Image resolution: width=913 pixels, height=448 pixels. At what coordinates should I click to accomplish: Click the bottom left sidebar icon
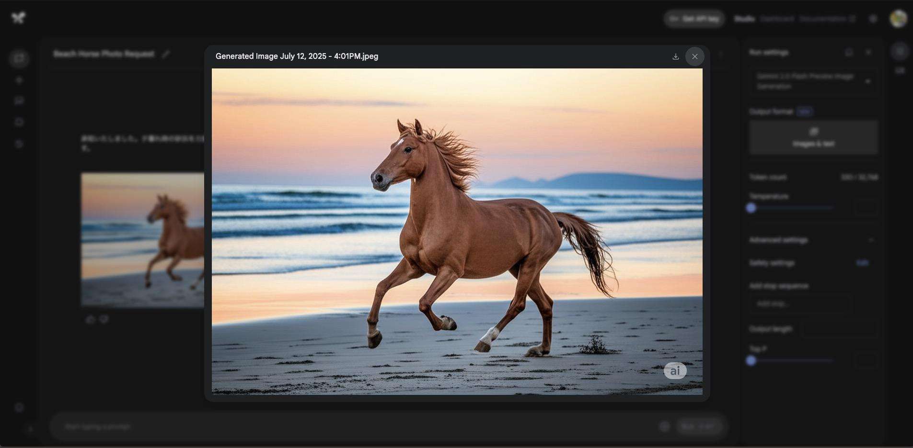[x=19, y=407]
